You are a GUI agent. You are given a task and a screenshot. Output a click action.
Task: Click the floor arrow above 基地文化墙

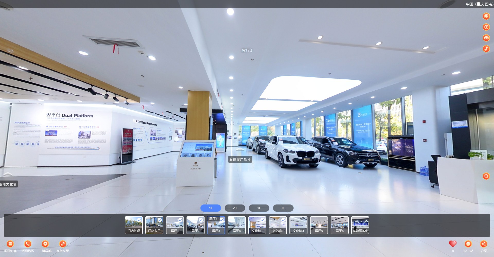tap(7, 174)
